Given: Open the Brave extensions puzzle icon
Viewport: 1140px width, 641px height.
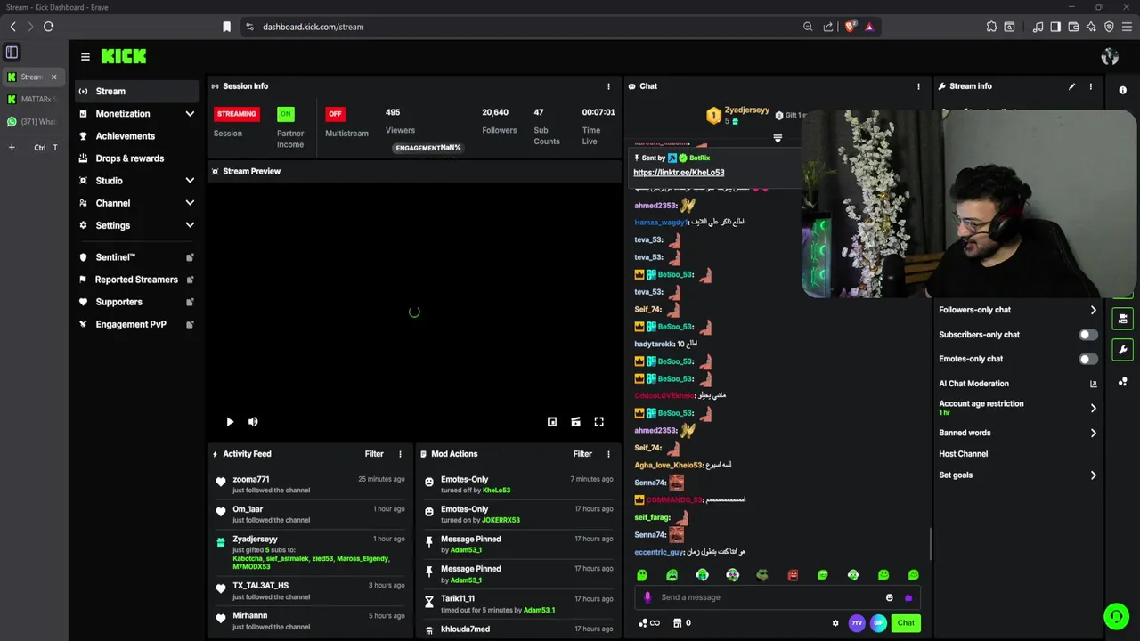Looking at the screenshot, I should click(991, 27).
